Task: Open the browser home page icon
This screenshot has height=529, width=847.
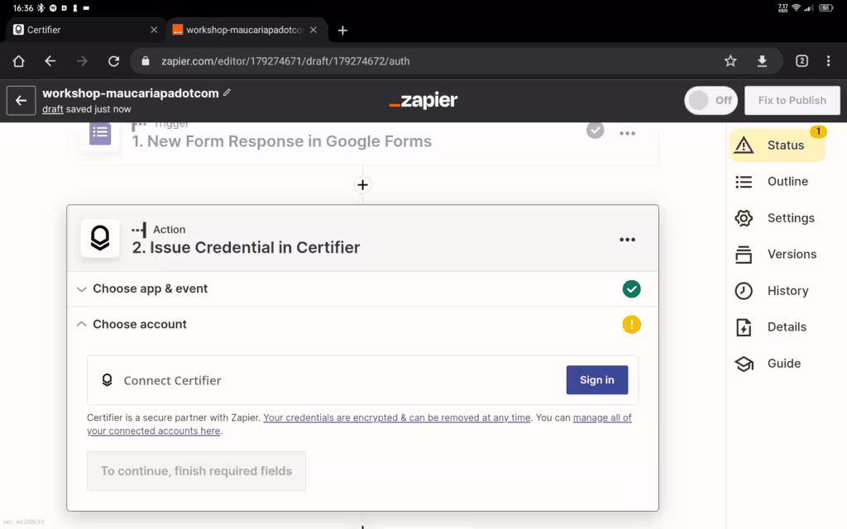Action: [x=19, y=61]
